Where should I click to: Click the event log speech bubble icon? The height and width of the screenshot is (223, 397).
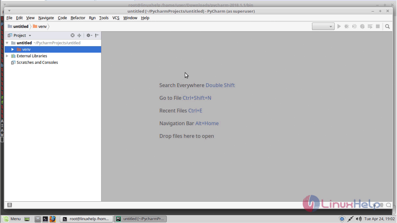point(389,205)
